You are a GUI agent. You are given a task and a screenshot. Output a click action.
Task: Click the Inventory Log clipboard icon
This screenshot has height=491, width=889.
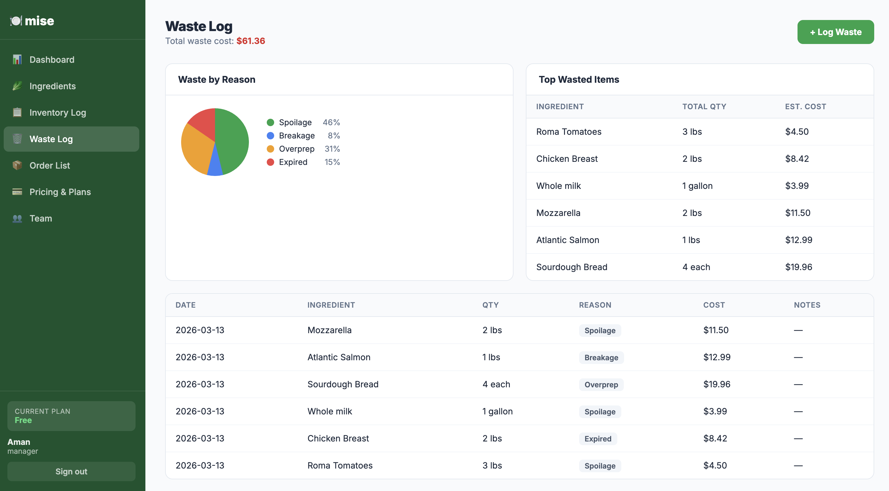point(17,113)
